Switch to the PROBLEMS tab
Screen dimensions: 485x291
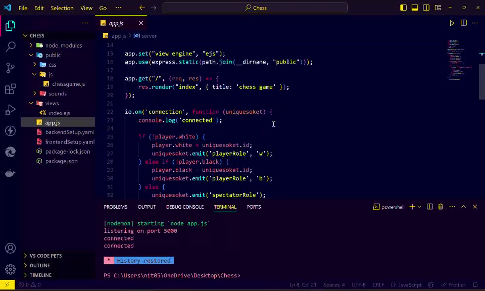[x=115, y=207]
